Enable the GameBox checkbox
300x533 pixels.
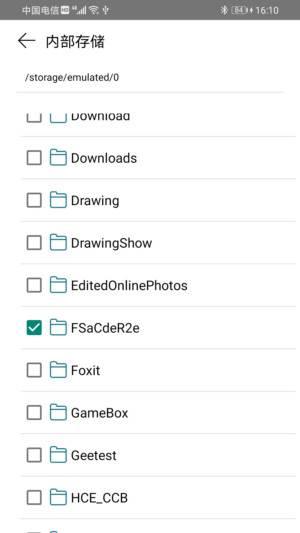(34, 413)
